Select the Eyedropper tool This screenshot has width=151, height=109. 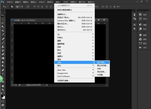[x=3, y=35]
